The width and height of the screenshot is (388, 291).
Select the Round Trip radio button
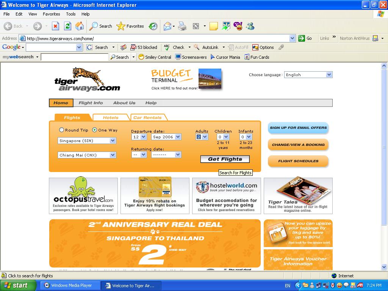pyautogui.click(x=61, y=130)
